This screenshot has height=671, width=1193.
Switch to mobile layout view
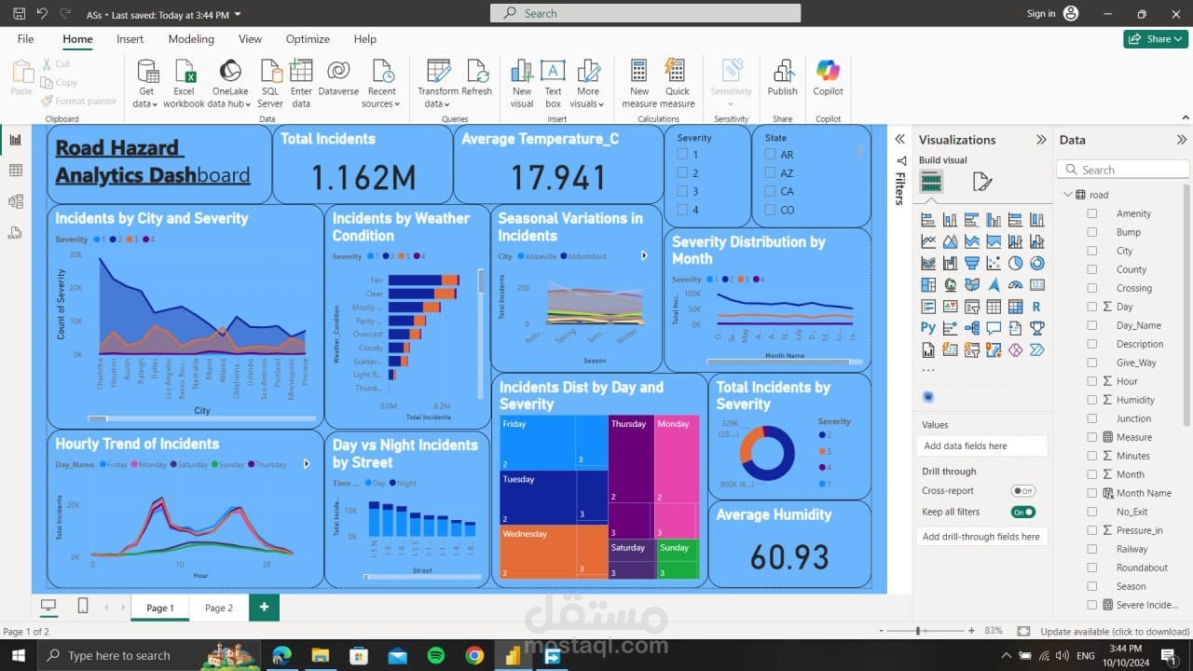tap(82, 606)
